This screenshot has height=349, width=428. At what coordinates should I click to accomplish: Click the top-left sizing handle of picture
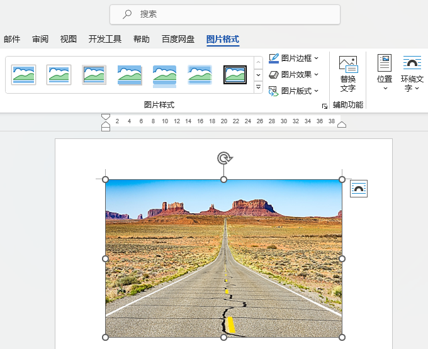[105, 179]
